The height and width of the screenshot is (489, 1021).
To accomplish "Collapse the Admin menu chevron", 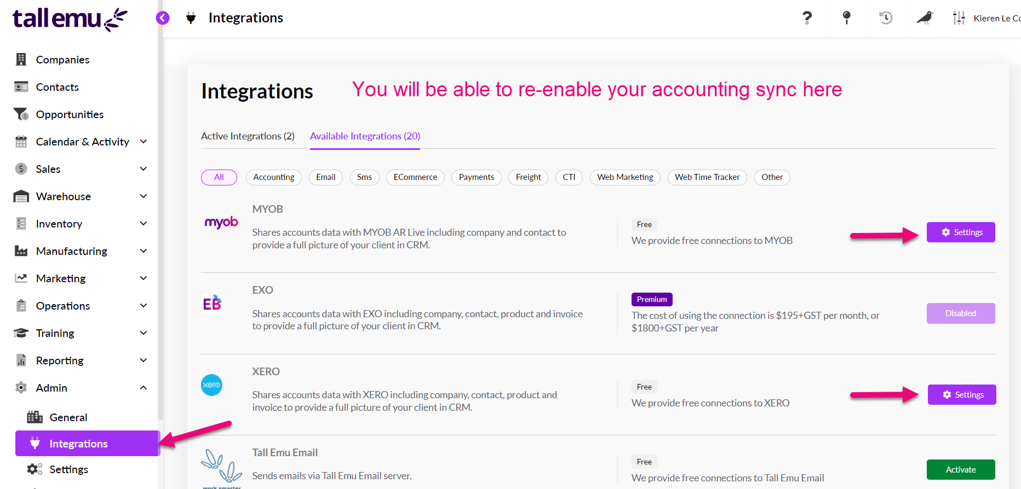I will point(144,387).
